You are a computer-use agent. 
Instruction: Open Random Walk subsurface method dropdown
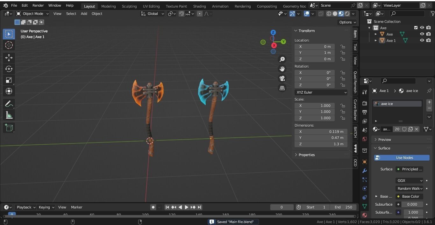(x=410, y=189)
